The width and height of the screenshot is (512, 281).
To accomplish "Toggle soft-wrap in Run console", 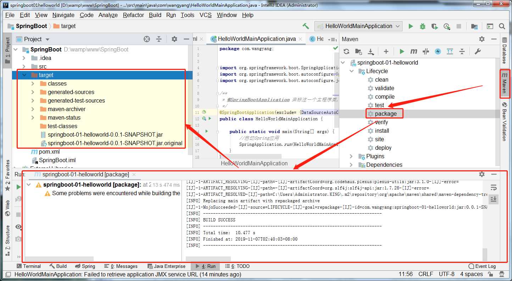I will click(494, 187).
